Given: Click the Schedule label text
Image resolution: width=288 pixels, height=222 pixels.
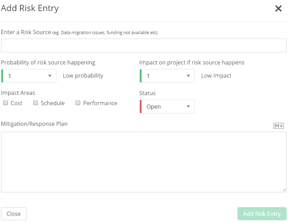Looking at the screenshot, I should (53, 103).
